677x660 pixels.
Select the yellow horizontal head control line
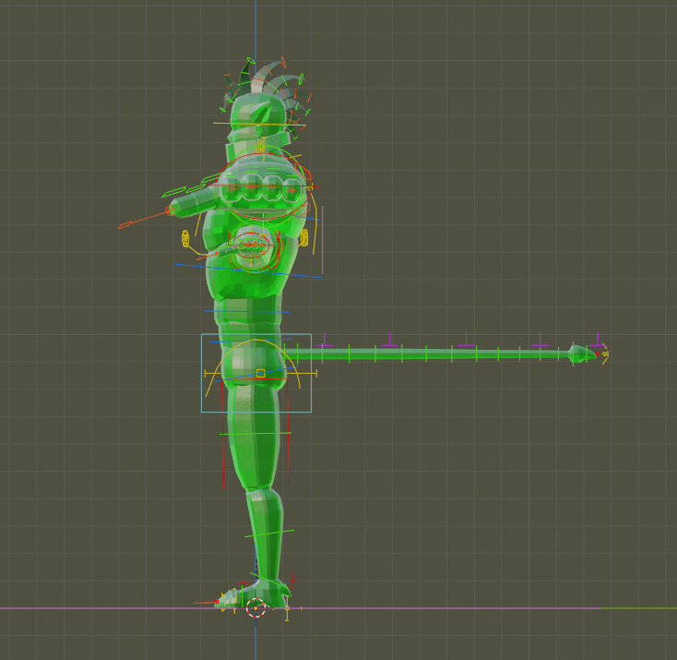pos(258,124)
